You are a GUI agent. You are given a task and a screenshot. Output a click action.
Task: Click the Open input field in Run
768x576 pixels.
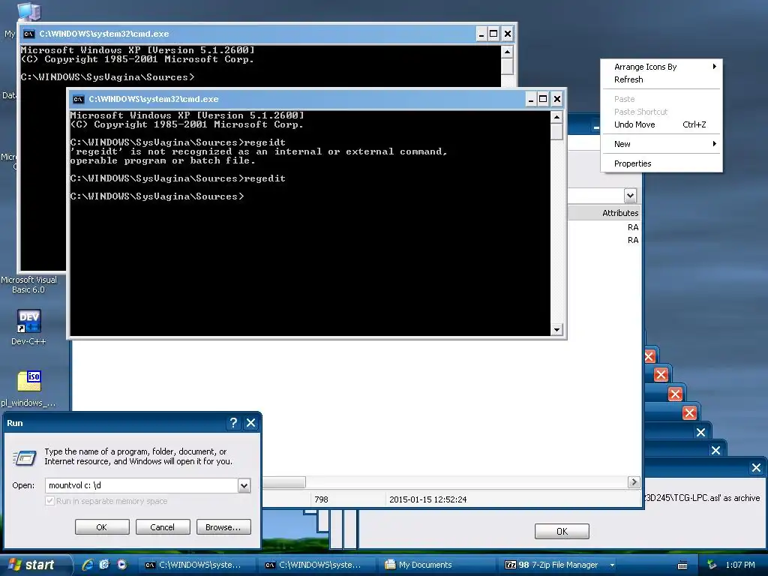141,485
